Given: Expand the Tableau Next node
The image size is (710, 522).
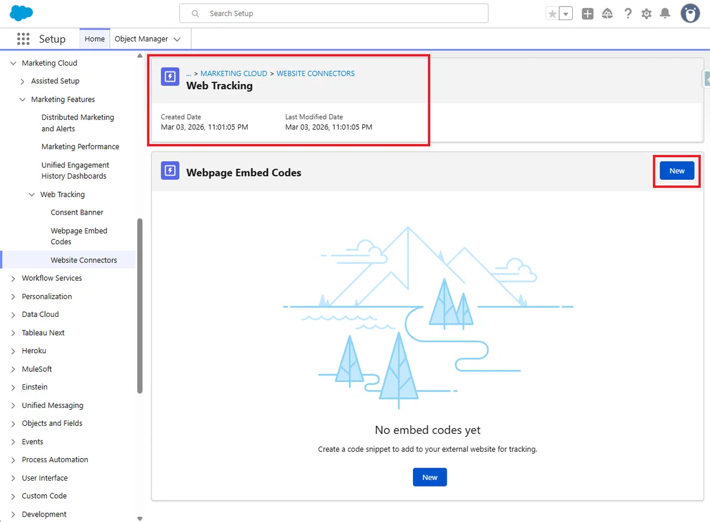Looking at the screenshot, I should coord(14,333).
